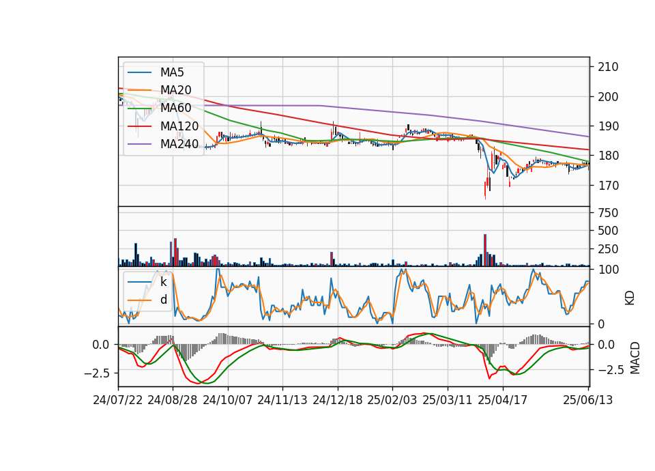This screenshot has height=471, width=655.
Task: Click the 190 price axis label
Action: 608,126
